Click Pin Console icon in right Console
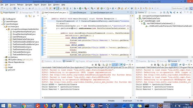 coord(180,65)
